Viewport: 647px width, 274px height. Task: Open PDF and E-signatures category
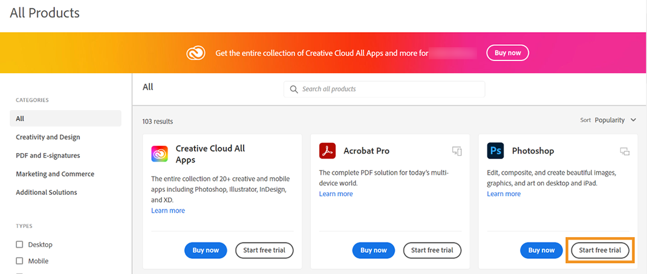(x=48, y=155)
